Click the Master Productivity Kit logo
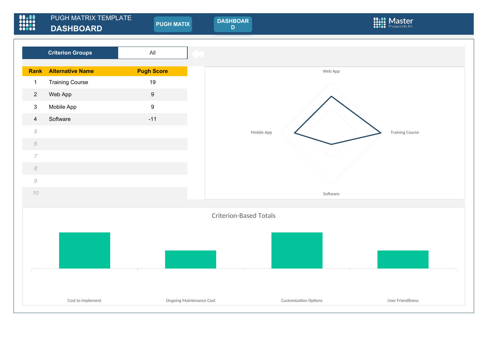The width and height of the screenshot is (488, 345). (x=393, y=23)
